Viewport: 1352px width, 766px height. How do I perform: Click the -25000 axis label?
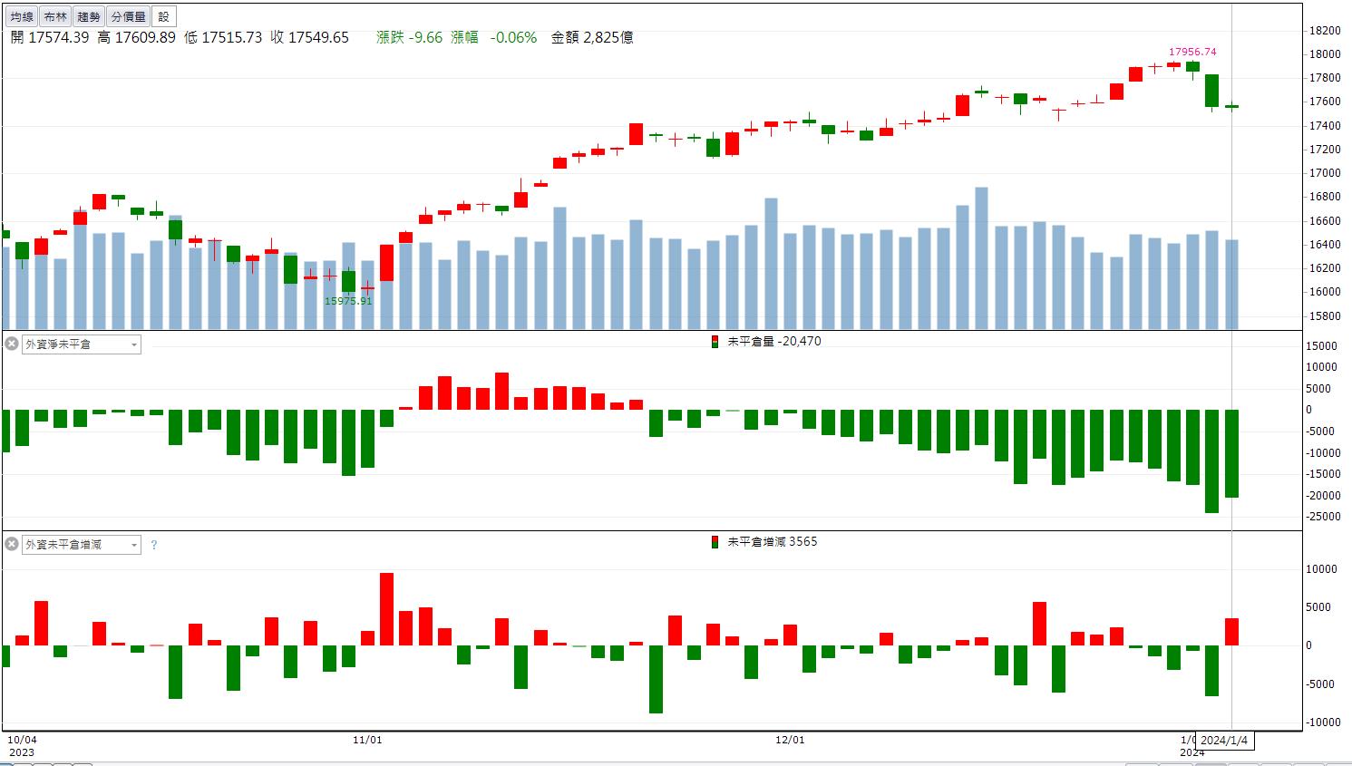(x=1321, y=518)
